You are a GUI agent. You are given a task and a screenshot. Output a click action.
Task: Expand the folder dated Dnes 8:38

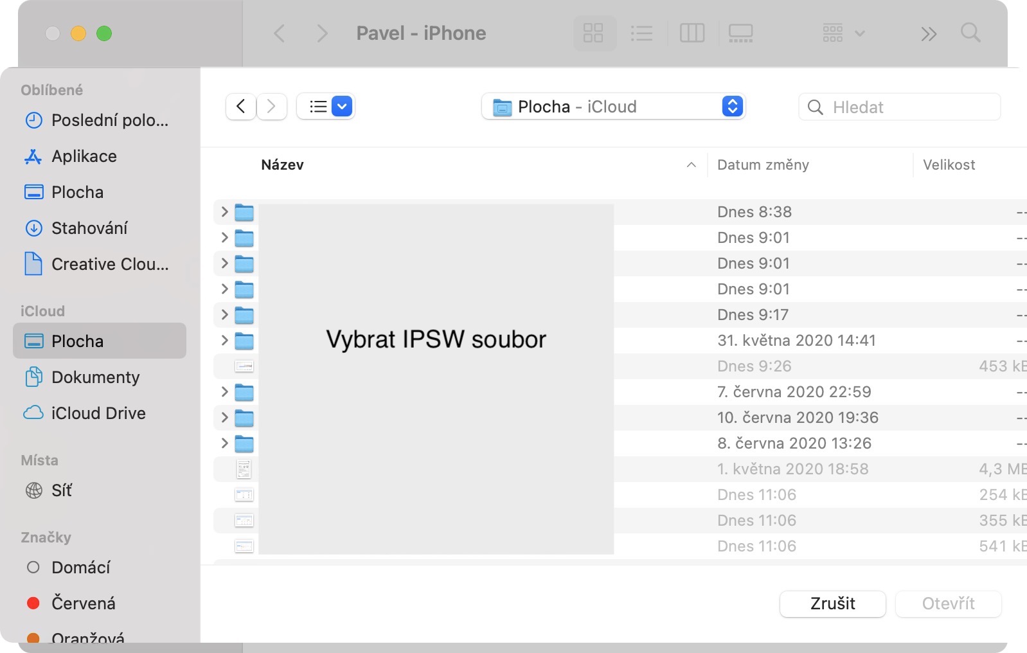point(224,211)
